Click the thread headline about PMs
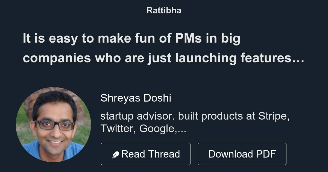 [163, 48]
